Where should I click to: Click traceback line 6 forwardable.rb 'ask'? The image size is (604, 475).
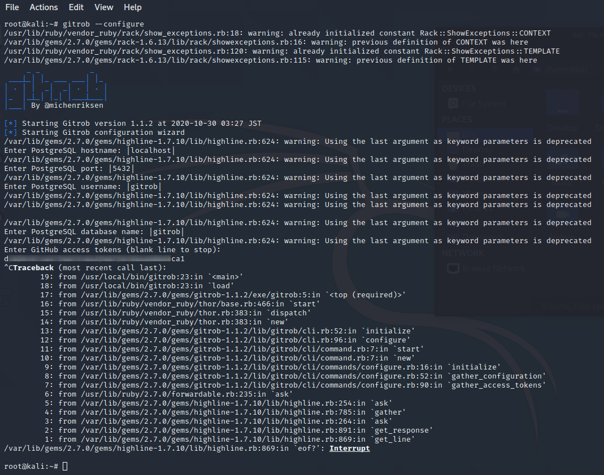coord(168,394)
